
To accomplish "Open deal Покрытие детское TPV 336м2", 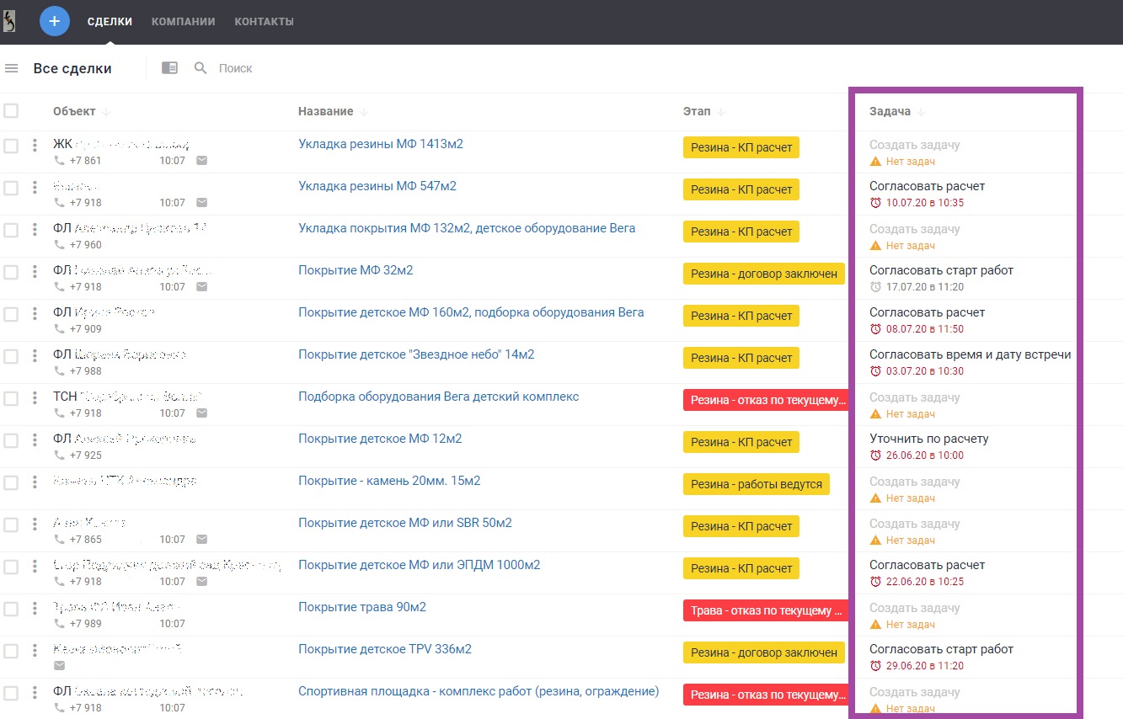I will (384, 649).
